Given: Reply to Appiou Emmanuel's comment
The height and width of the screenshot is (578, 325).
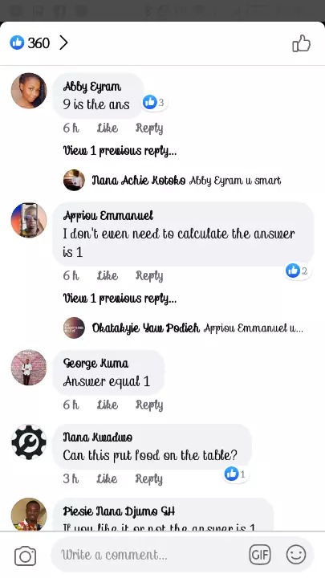Looking at the screenshot, I should [x=149, y=275].
